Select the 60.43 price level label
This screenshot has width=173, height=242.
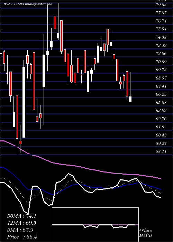[161, 135]
